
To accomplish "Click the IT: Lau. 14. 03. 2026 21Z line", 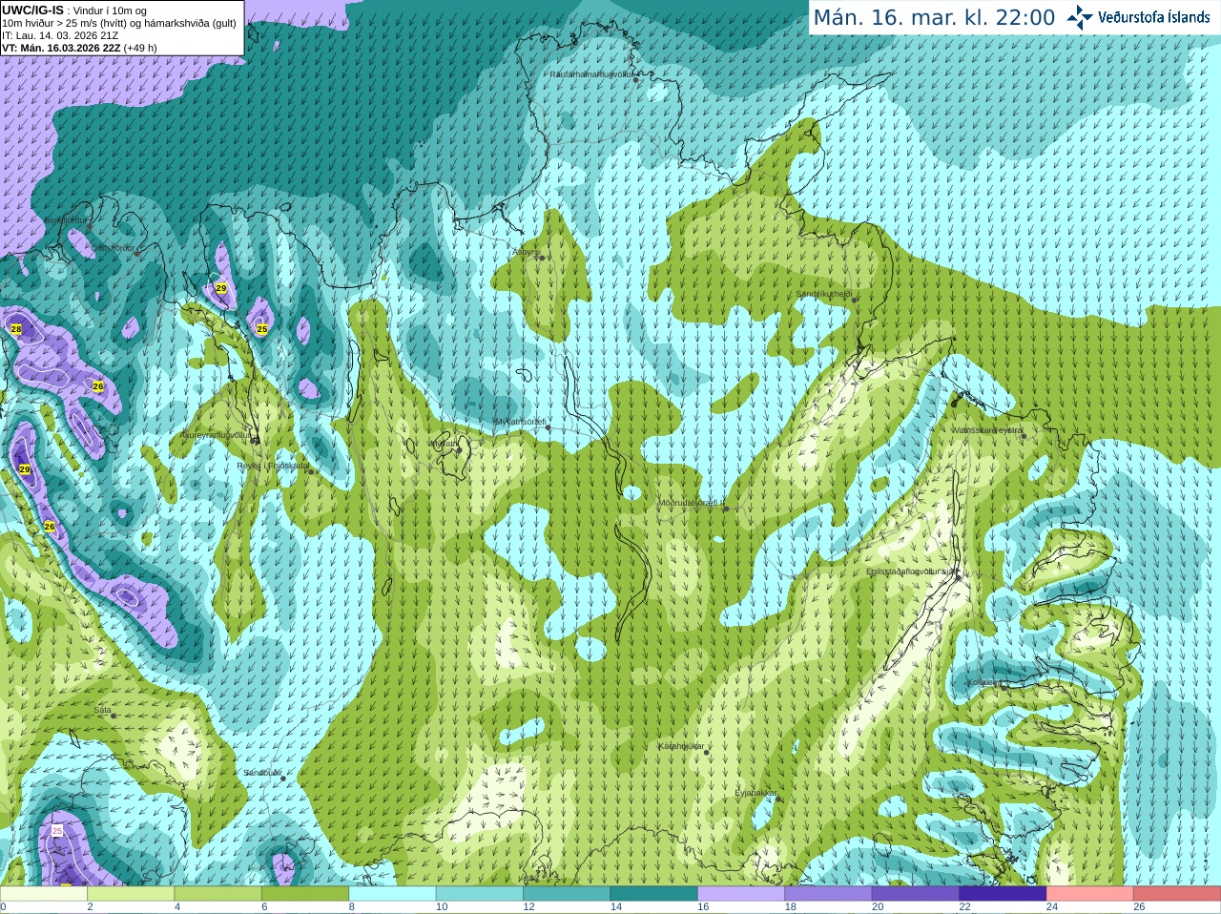I will click(x=60, y=35).
